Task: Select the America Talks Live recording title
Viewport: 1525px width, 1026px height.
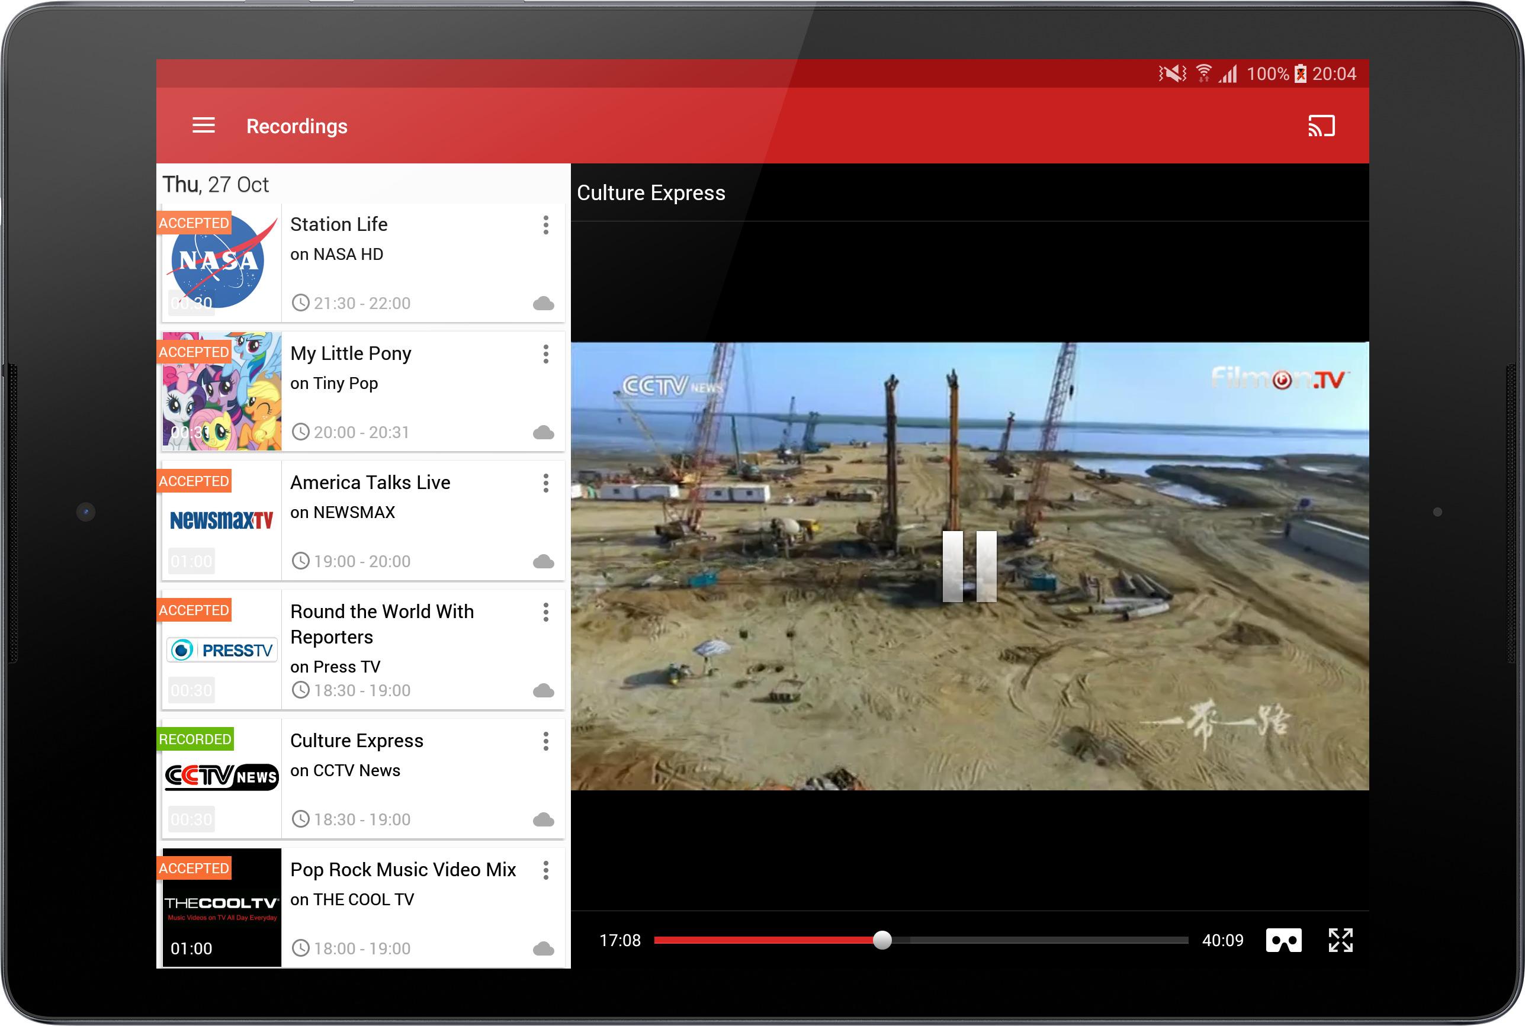Action: click(x=370, y=483)
